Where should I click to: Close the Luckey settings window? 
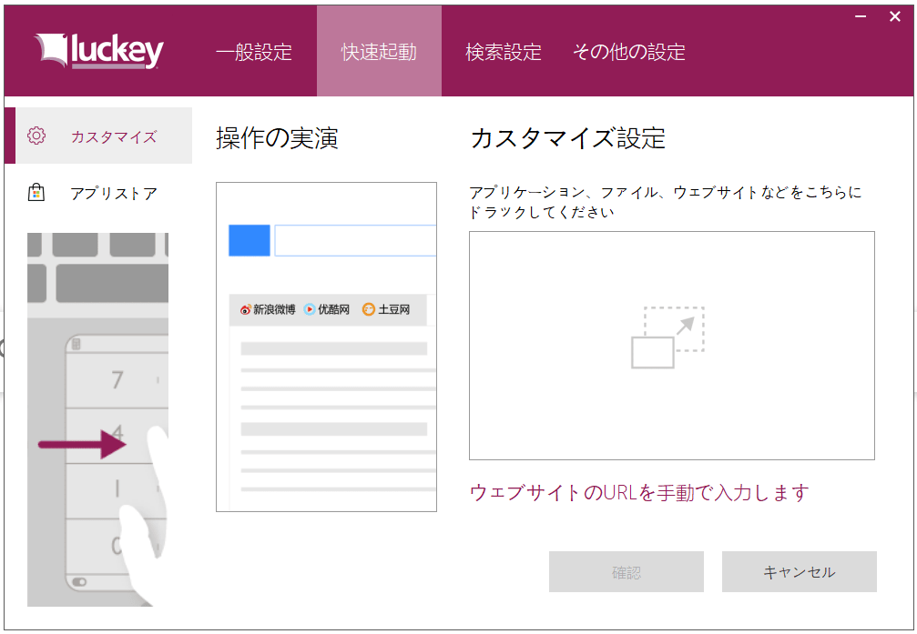coord(895,16)
